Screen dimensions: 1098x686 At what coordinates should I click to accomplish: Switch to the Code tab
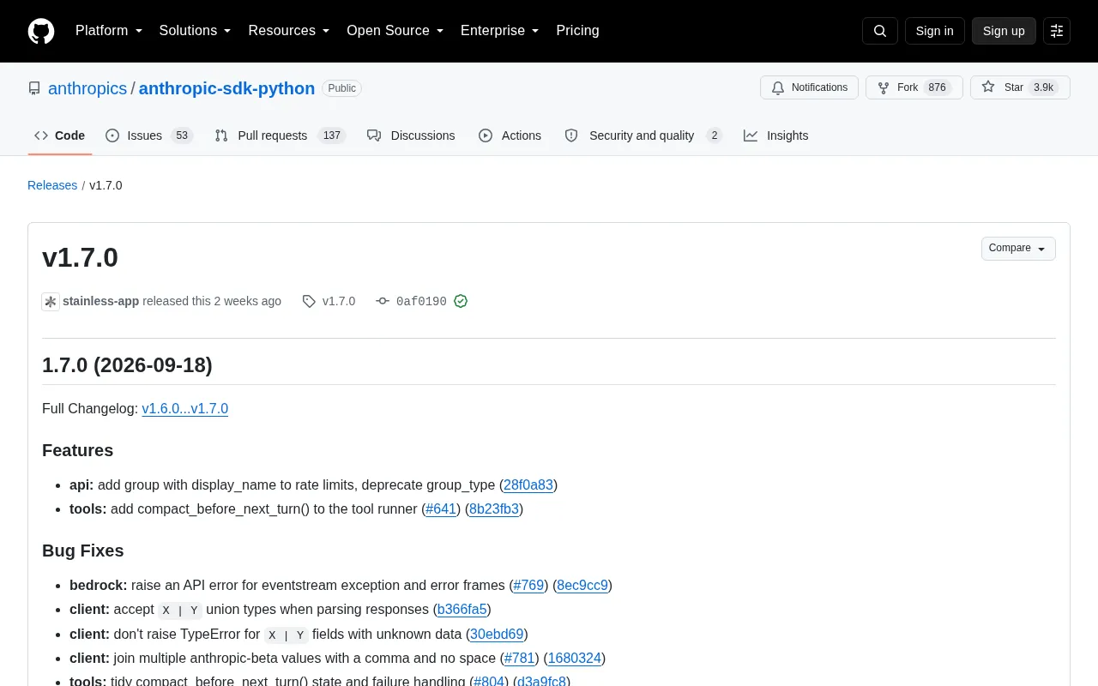pyautogui.click(x=60, y=135)
